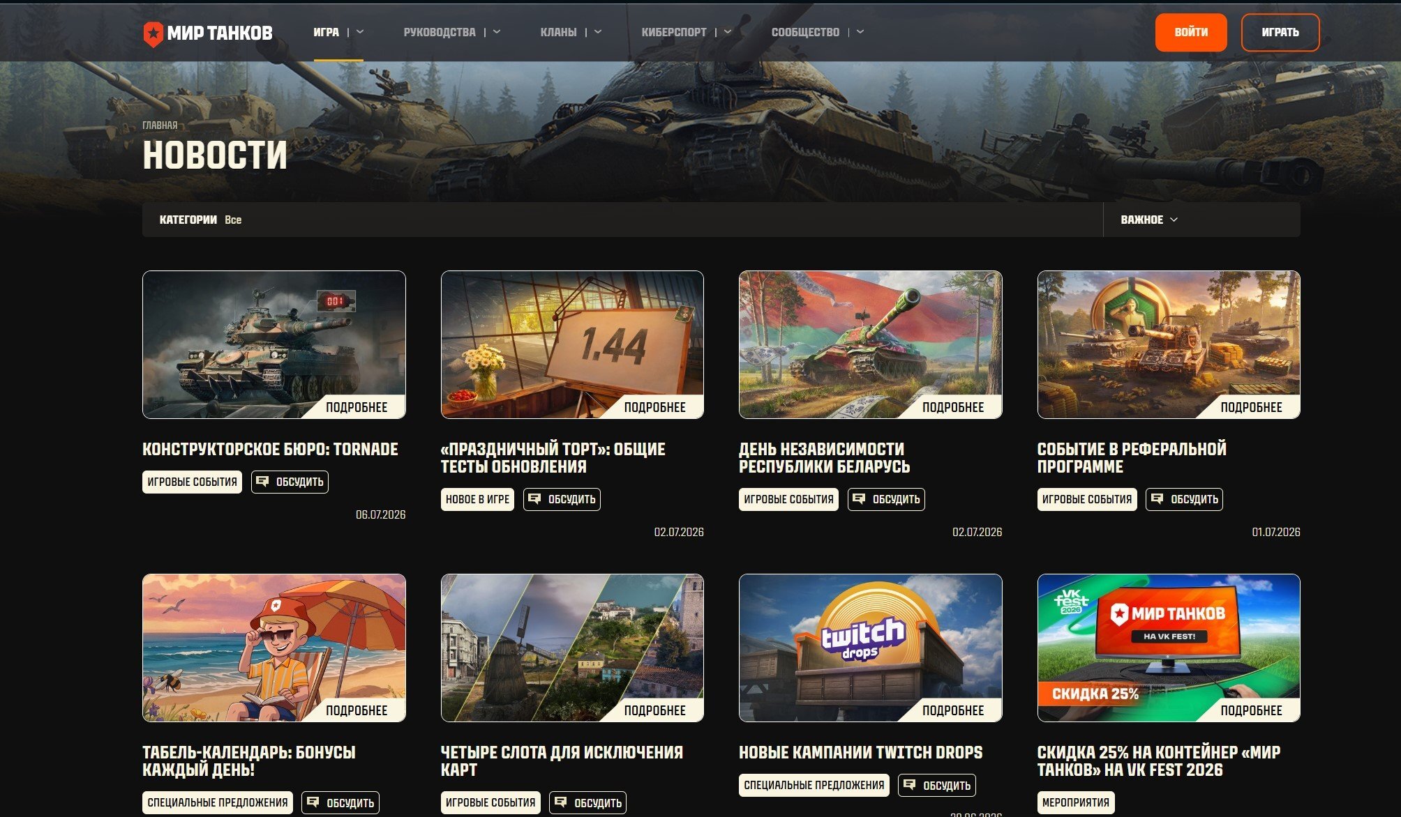This screenshot has width=1401, height=817.
Task: Open the four map slots thumbnail
Action: pos(572,648)
